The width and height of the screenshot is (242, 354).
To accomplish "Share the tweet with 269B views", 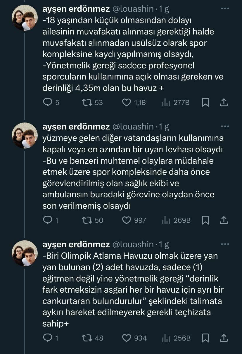I will pos(224,220).
